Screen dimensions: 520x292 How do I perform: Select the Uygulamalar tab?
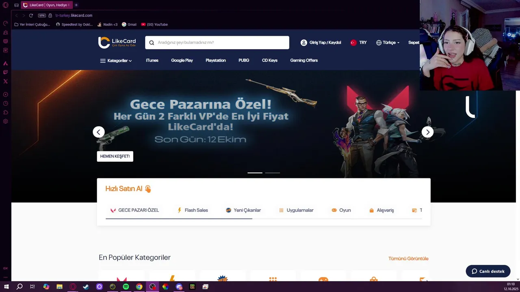pyautogui.click(x=296, y=210)
